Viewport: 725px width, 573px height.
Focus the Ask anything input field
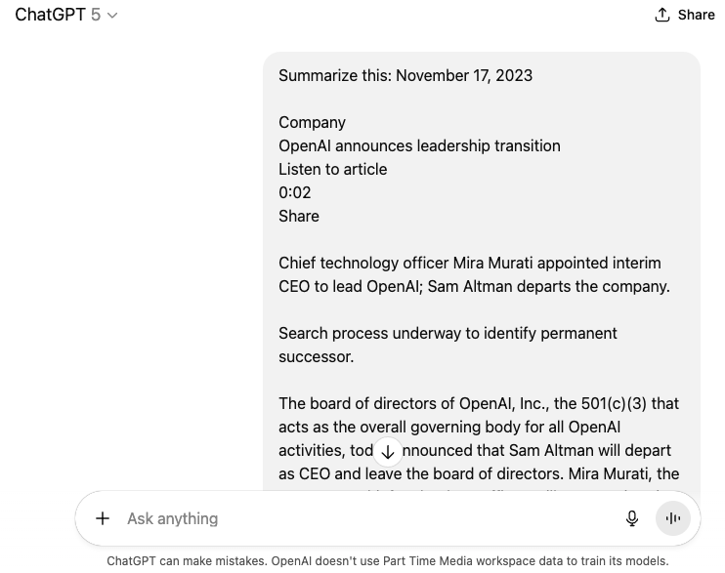pyautogui.click(x=362, y=518)
